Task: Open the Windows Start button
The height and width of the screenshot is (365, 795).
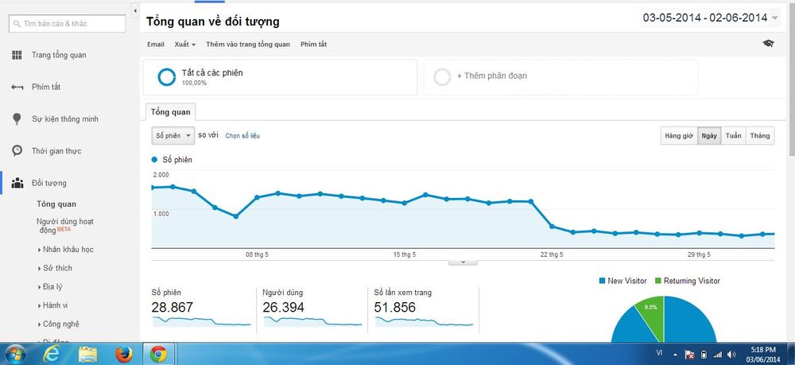Action: coord(15,355)
